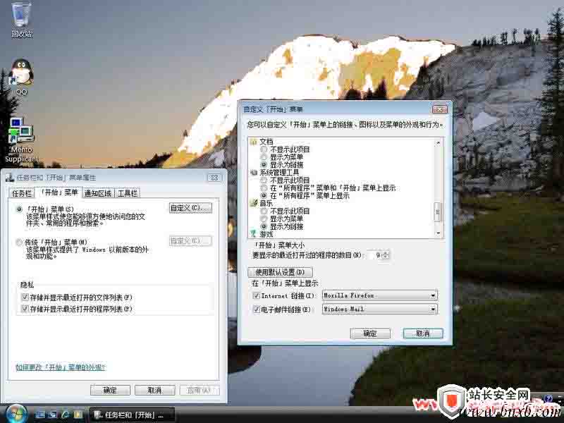Launch Internet Explorer from quick launch
Viewport: 564px width, 423px height.
point(65,413)
